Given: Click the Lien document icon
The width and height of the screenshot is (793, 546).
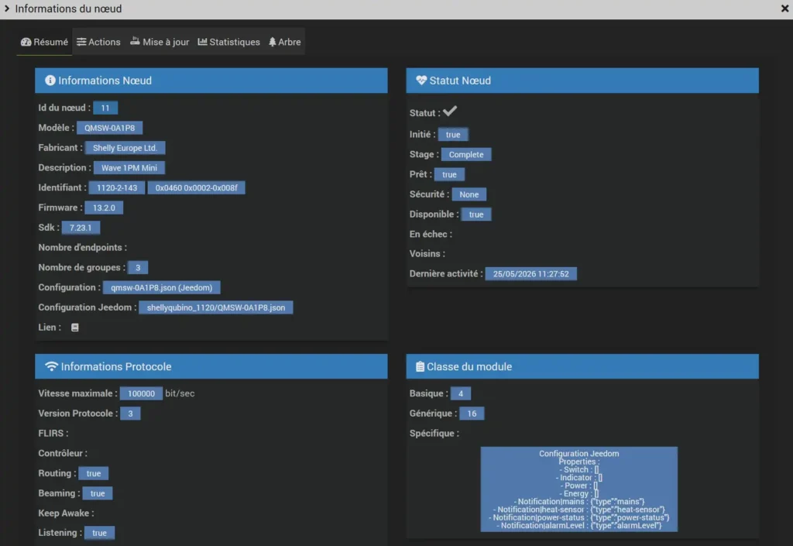Looking at the screenshot, I should pyautogui.click(x=75, y=328).
